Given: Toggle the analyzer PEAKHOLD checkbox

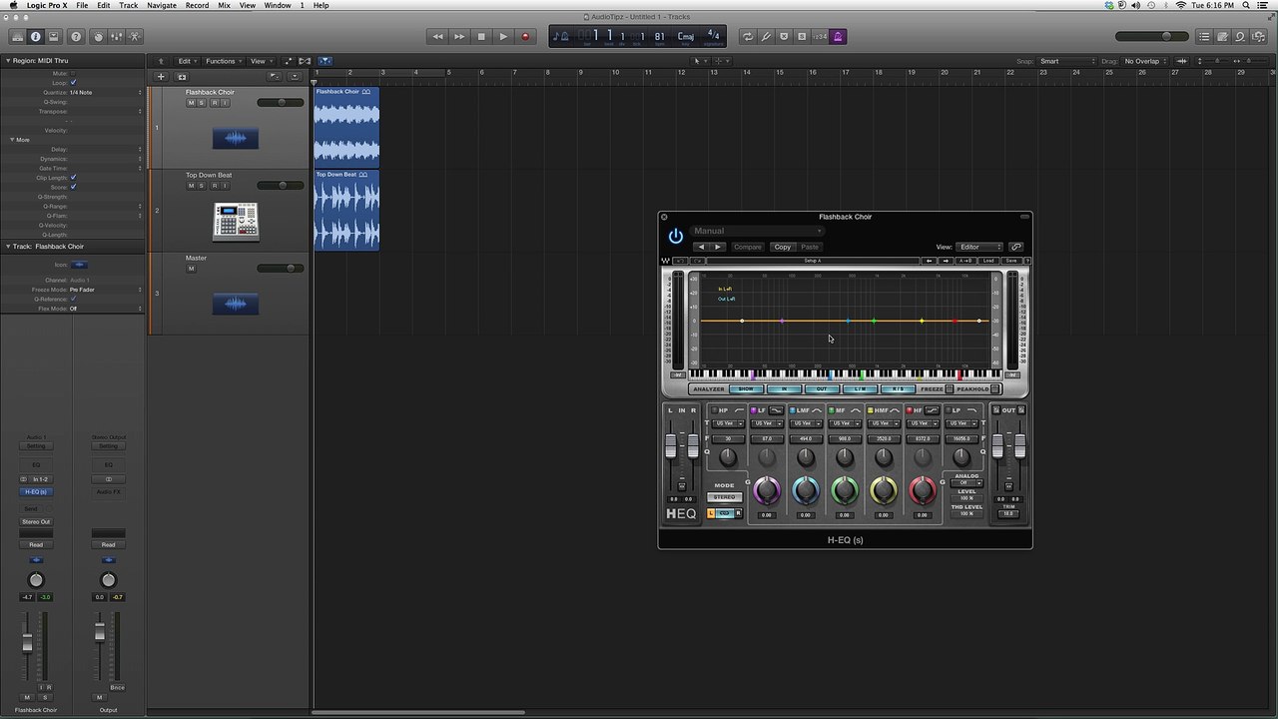Looking at the screenshot, I should [x=994, y=388].
